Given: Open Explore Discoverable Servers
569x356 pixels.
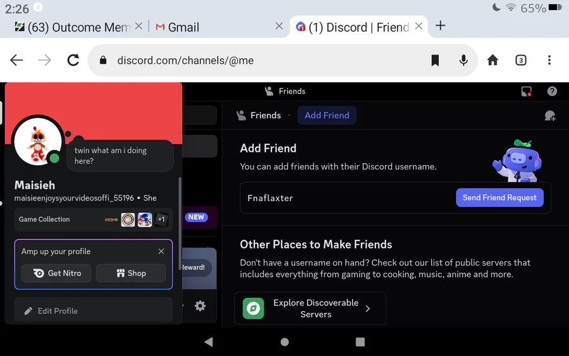Looking at the screenshot, I should pos(310,309).
